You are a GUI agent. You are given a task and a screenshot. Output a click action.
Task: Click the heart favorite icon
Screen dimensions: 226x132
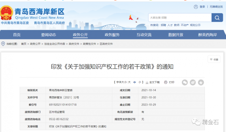(211, 59)
